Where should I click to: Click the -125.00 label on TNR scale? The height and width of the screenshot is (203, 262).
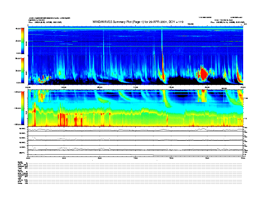17,92
